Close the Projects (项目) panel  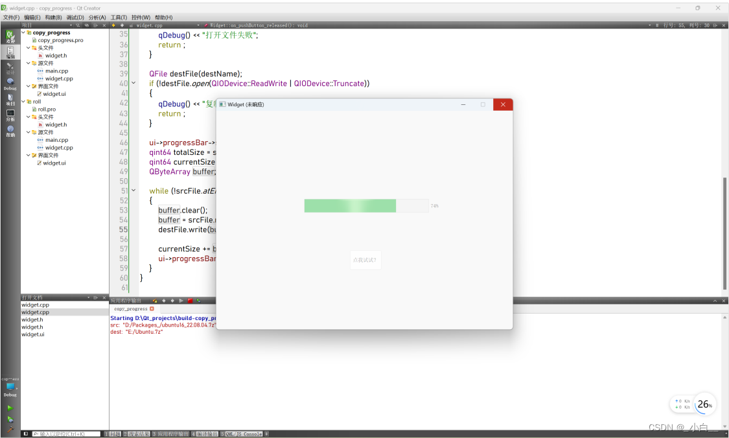104,25
